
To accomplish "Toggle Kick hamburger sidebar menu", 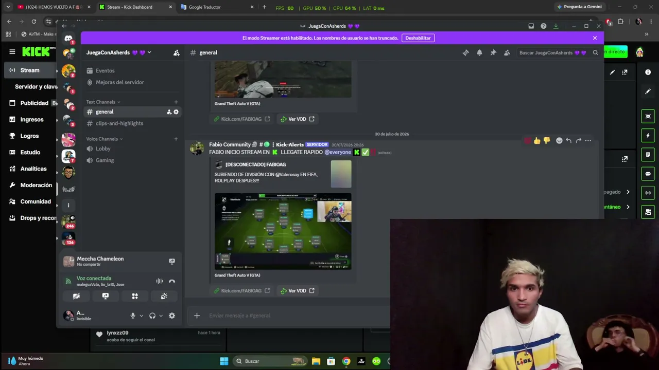I will pos(12,52).
